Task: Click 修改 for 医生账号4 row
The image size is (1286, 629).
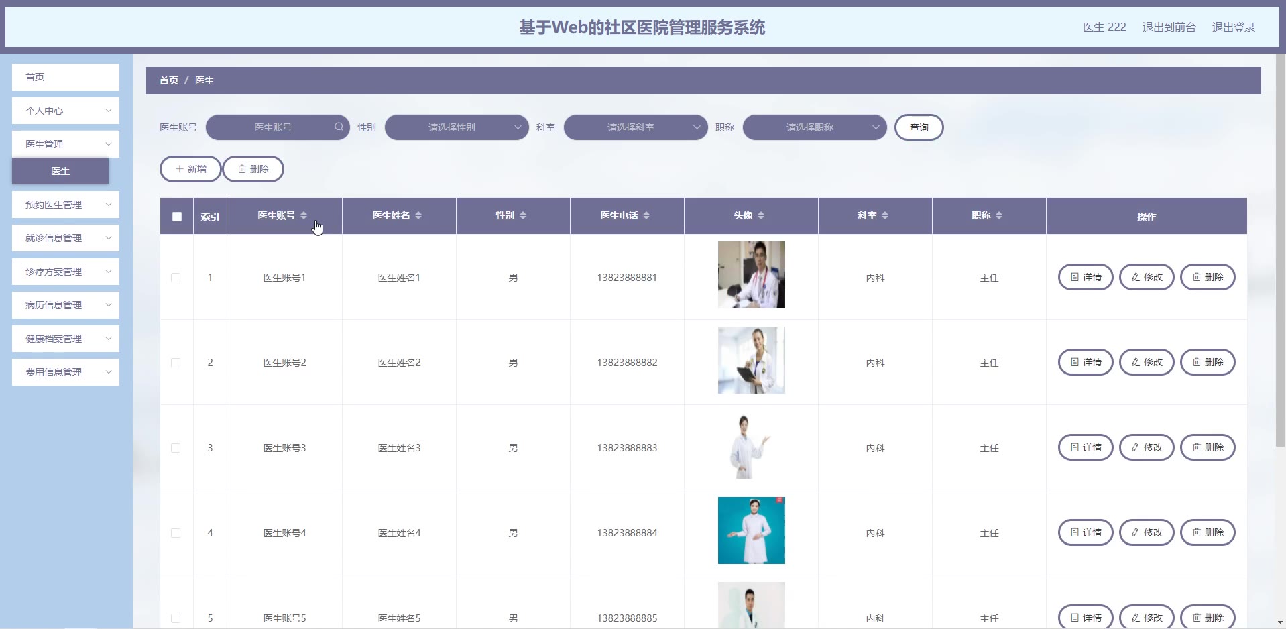Action: point(1147,532)
